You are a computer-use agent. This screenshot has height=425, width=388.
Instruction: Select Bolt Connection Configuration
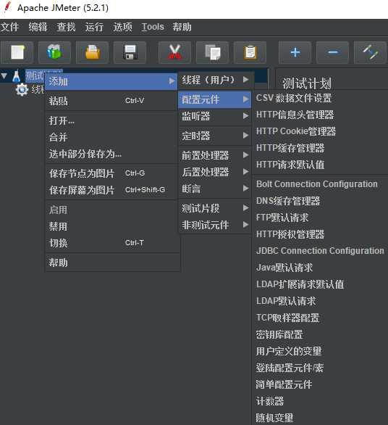[x=317, y=184]
